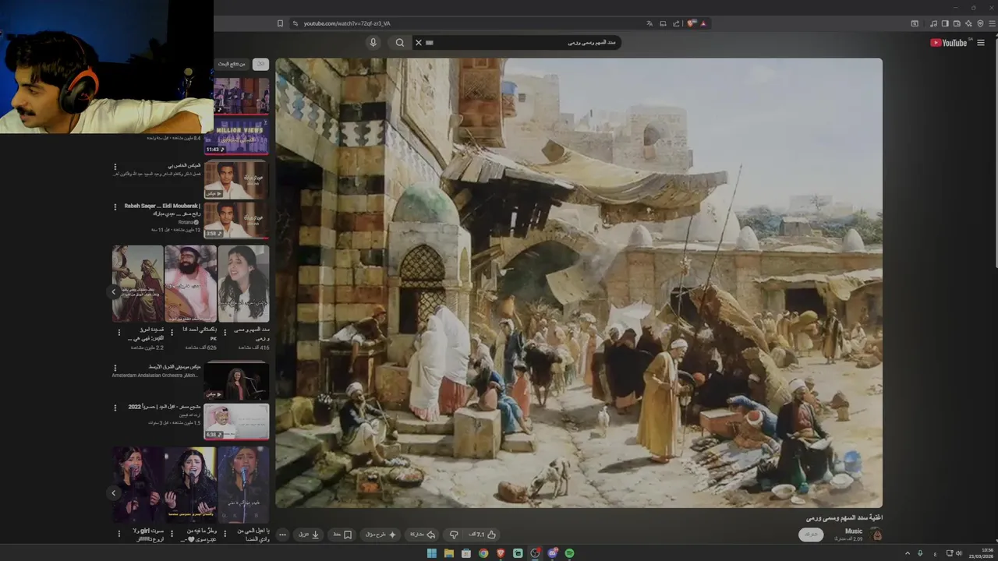Open three-dot menu for 2.2M views short
Viewport: 998px width, 561px height.
[119, 332]
